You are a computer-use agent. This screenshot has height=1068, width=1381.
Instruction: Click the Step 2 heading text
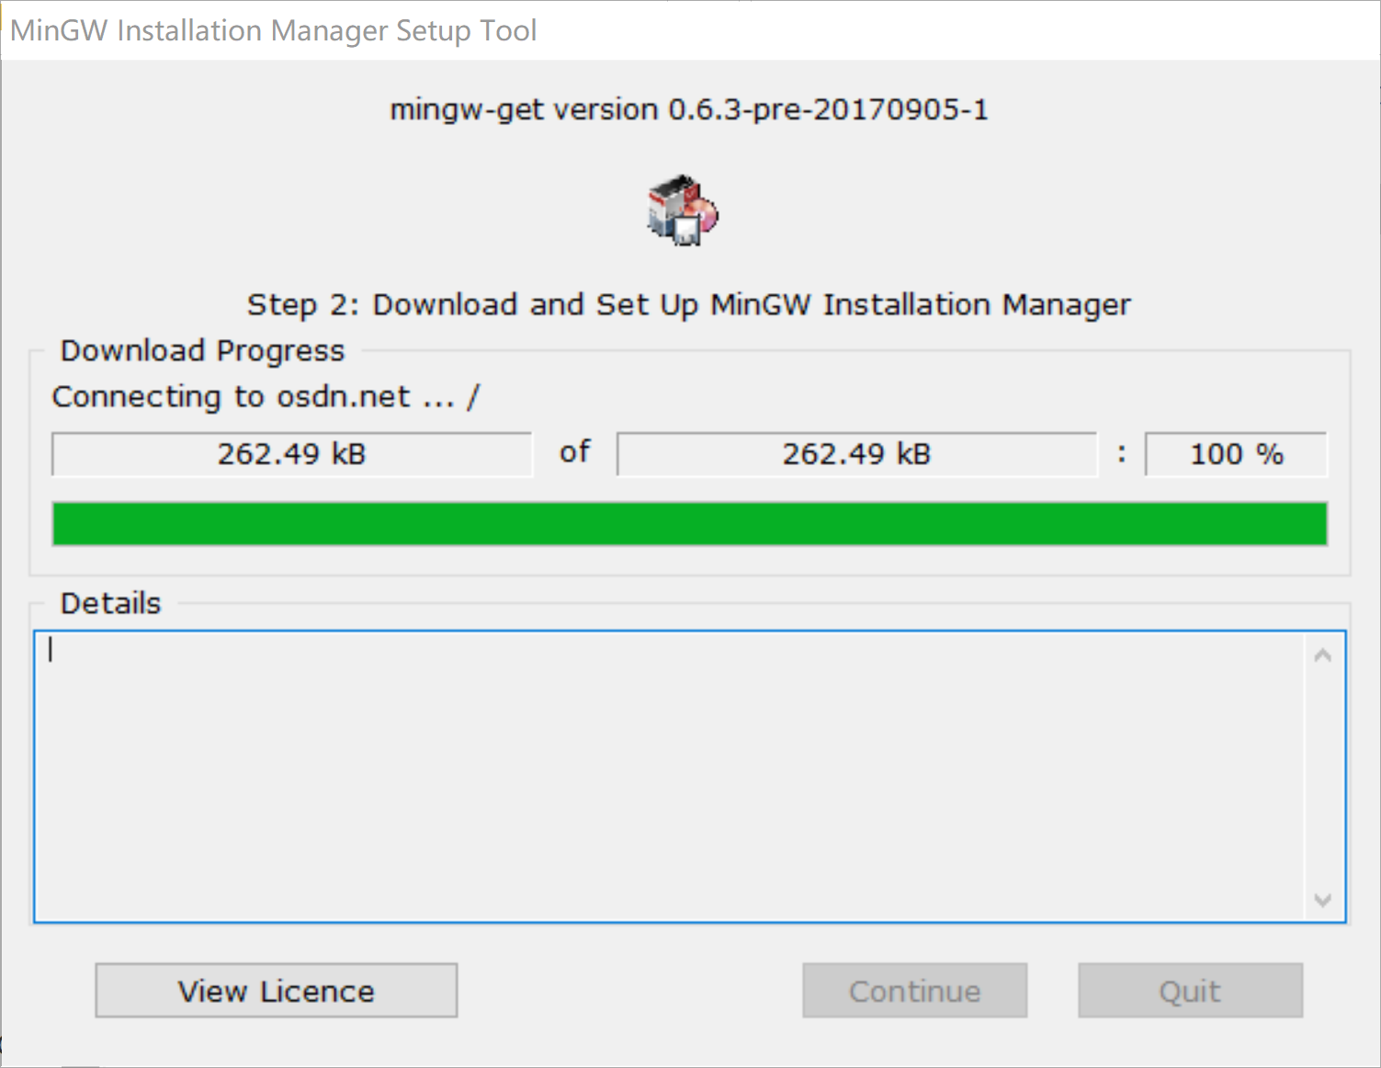point(689,304)
